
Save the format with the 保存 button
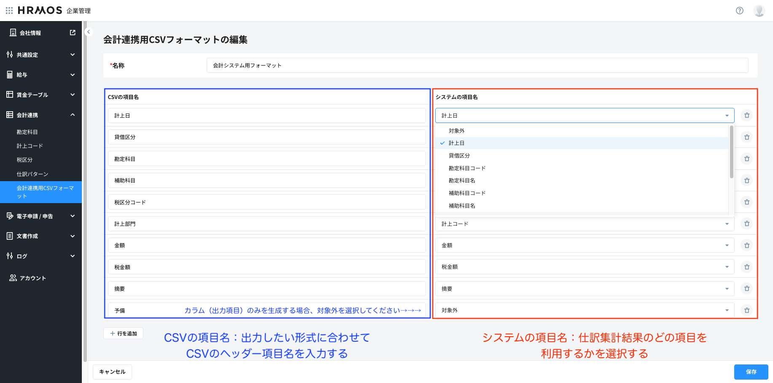point(752,372)
